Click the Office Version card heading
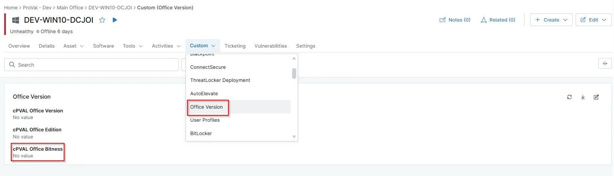614x176 pixels. tap(32, 97)
